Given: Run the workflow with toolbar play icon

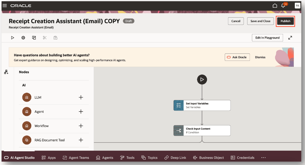Looking at the screenshot, I should point(13,38).
